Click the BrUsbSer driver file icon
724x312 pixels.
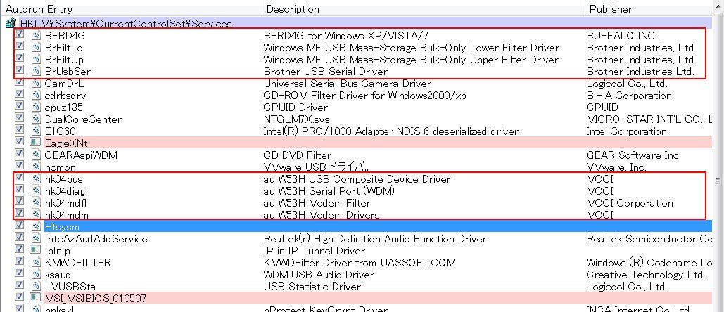pos(36,71)
